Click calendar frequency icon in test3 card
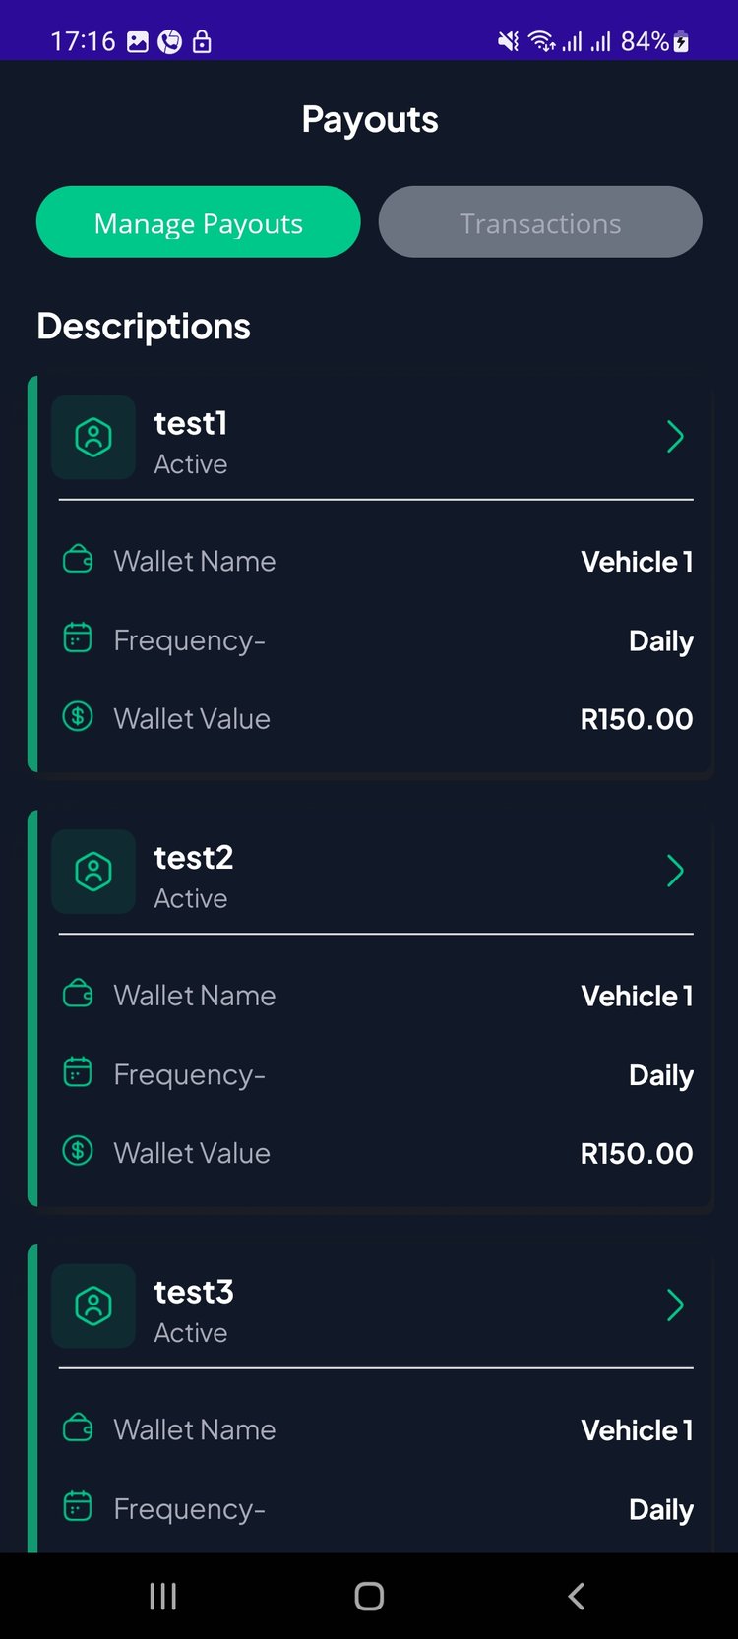Image resolution: width=738 pixels, height=1639 pixels. point(78,1506)
